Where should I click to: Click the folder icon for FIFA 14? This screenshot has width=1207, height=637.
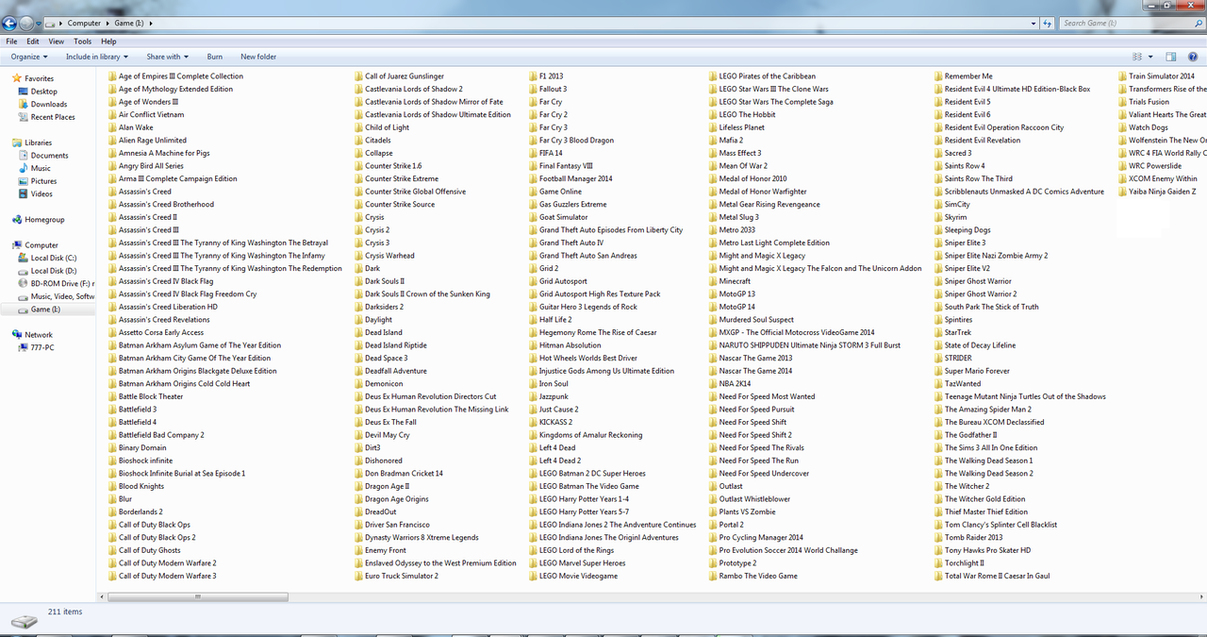(533, 153)
